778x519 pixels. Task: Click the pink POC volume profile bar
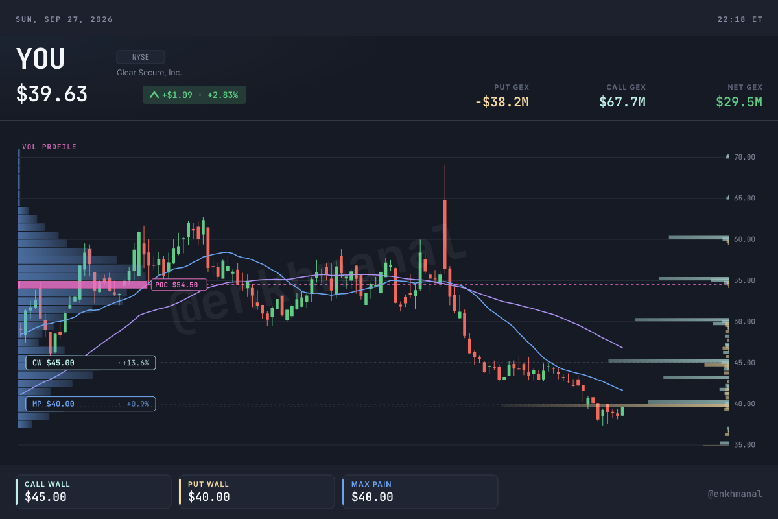coord(83,285)
